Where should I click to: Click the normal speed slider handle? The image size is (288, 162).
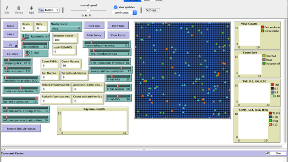(x=88, y=10)
